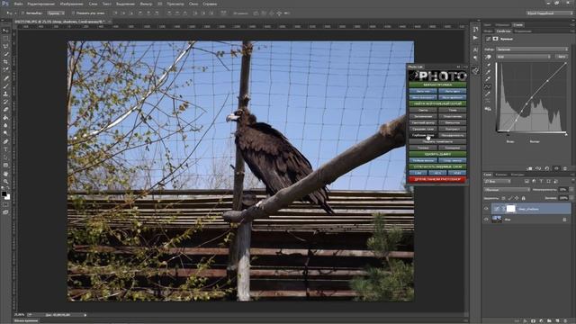This screenshot has width=576, height=324.
Task: Select the curve points editing tool
Action: [x=488, y=86]
